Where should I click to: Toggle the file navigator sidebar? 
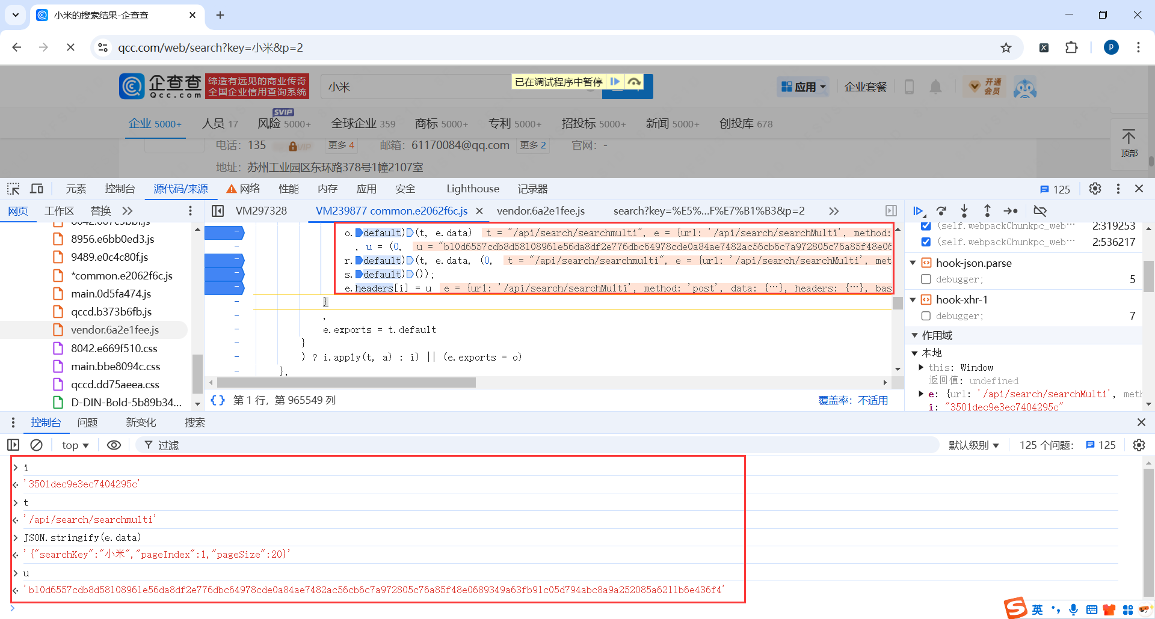click(x=218, y=211)
